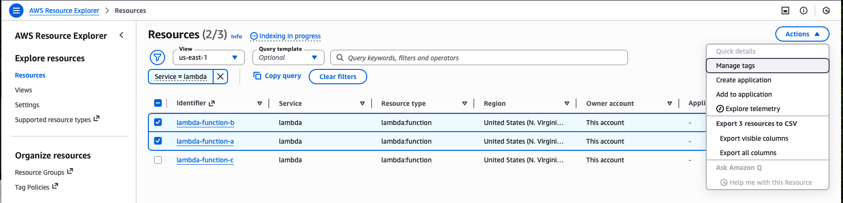Viewport: 843px width, 203px height.
Task: Click AWS Resource Explorer breadcrumb link
Action: pyautogui.click(x=64, y=11)
